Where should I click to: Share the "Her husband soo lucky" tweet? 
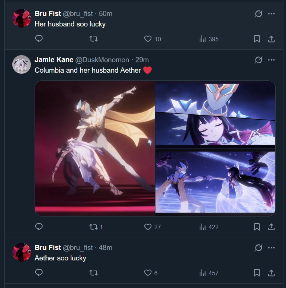coord(271,39)
